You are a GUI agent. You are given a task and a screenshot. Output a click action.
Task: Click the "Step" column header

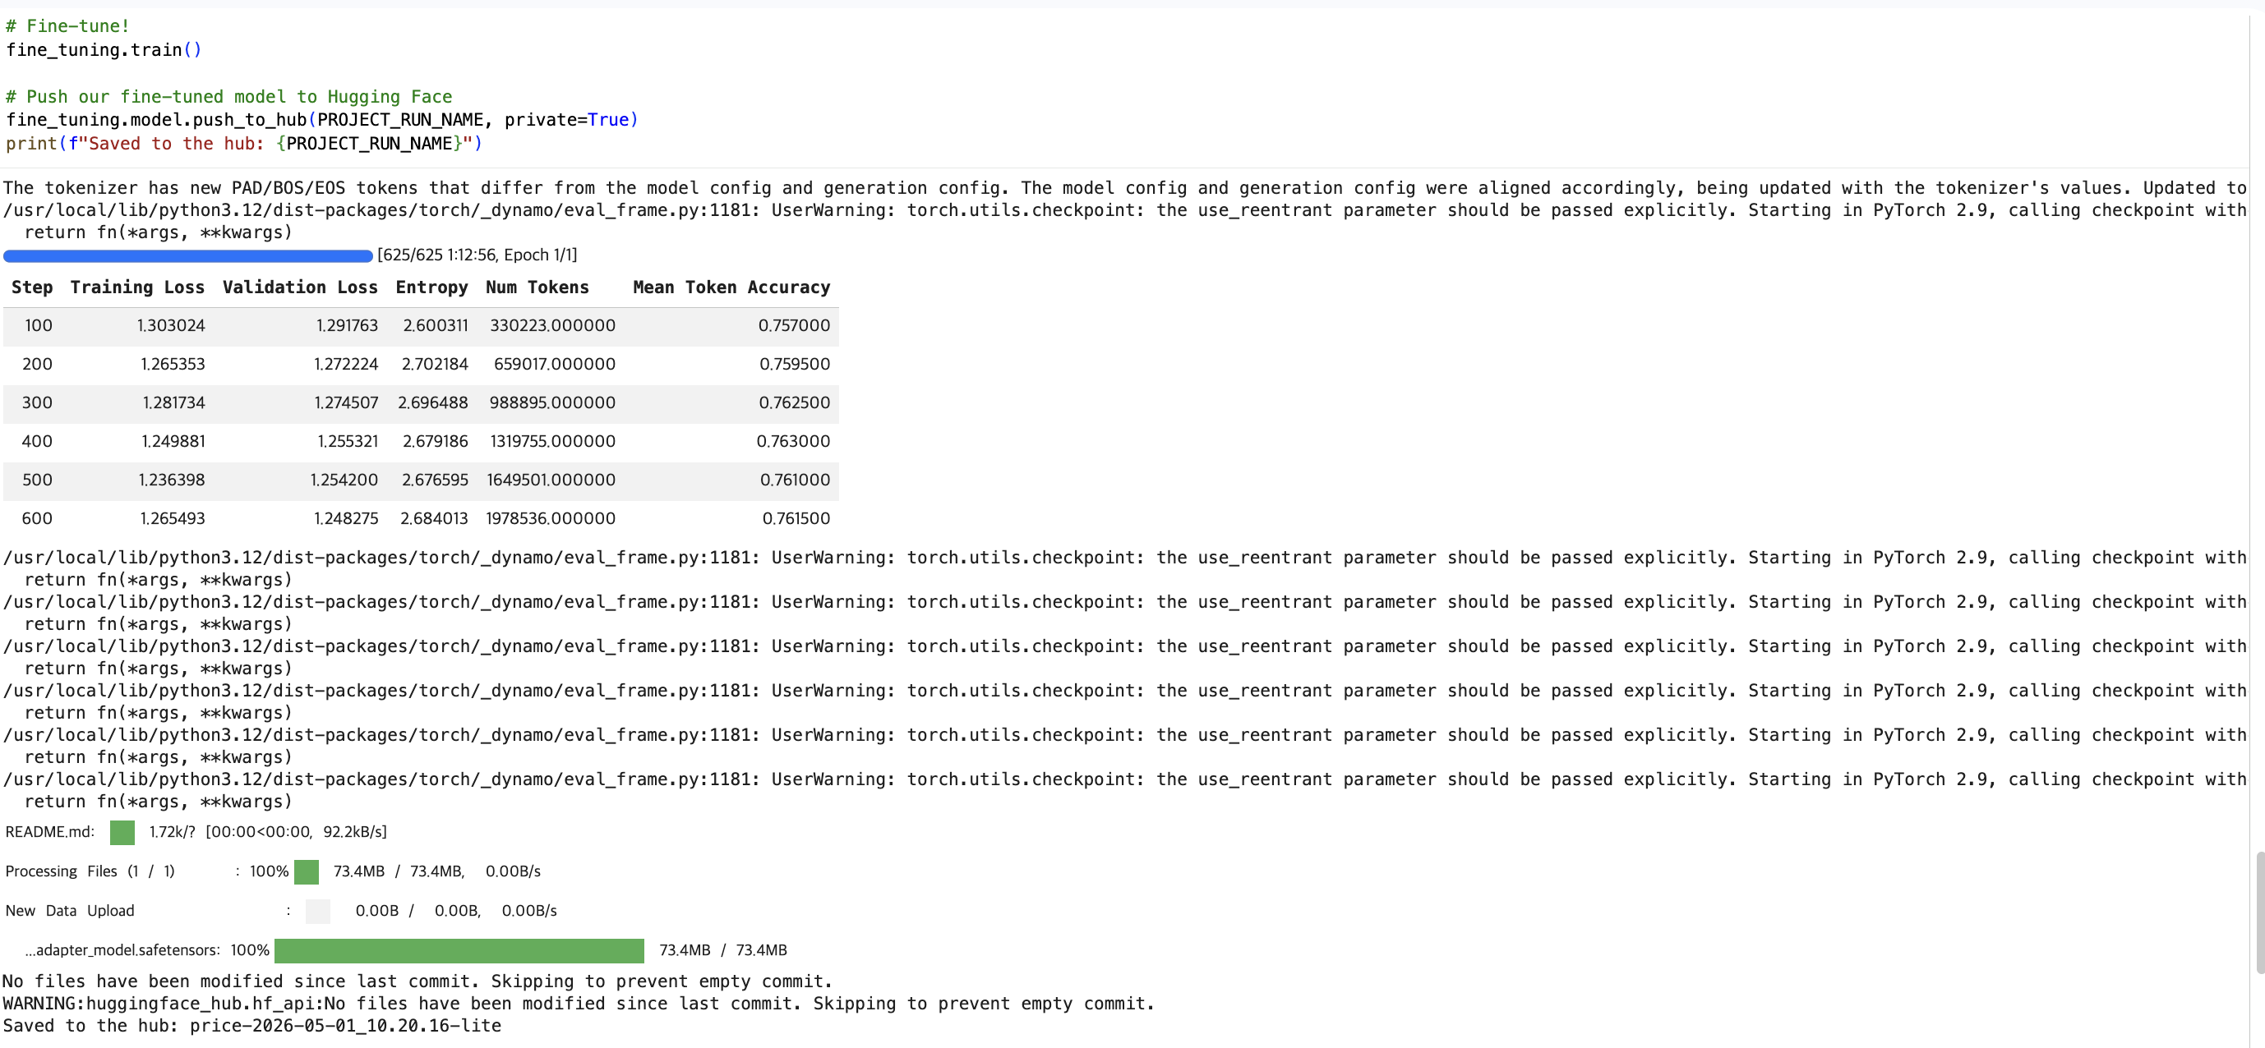tap(32, 287)
